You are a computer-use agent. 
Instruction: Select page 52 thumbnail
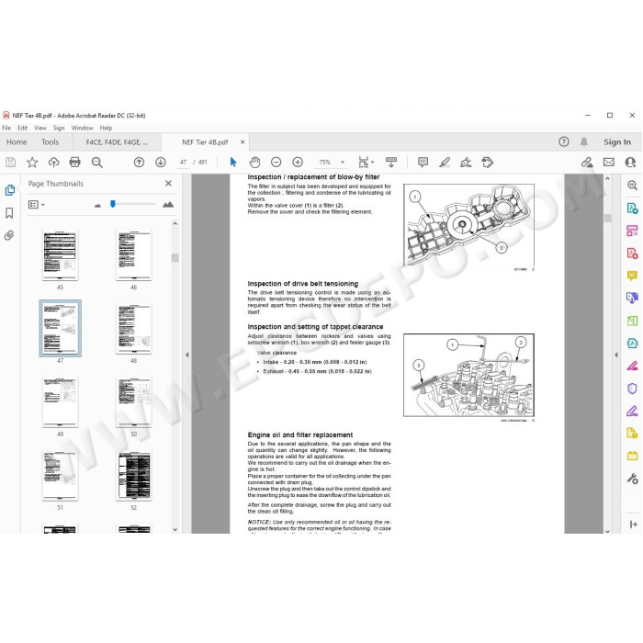pos(134,476)
